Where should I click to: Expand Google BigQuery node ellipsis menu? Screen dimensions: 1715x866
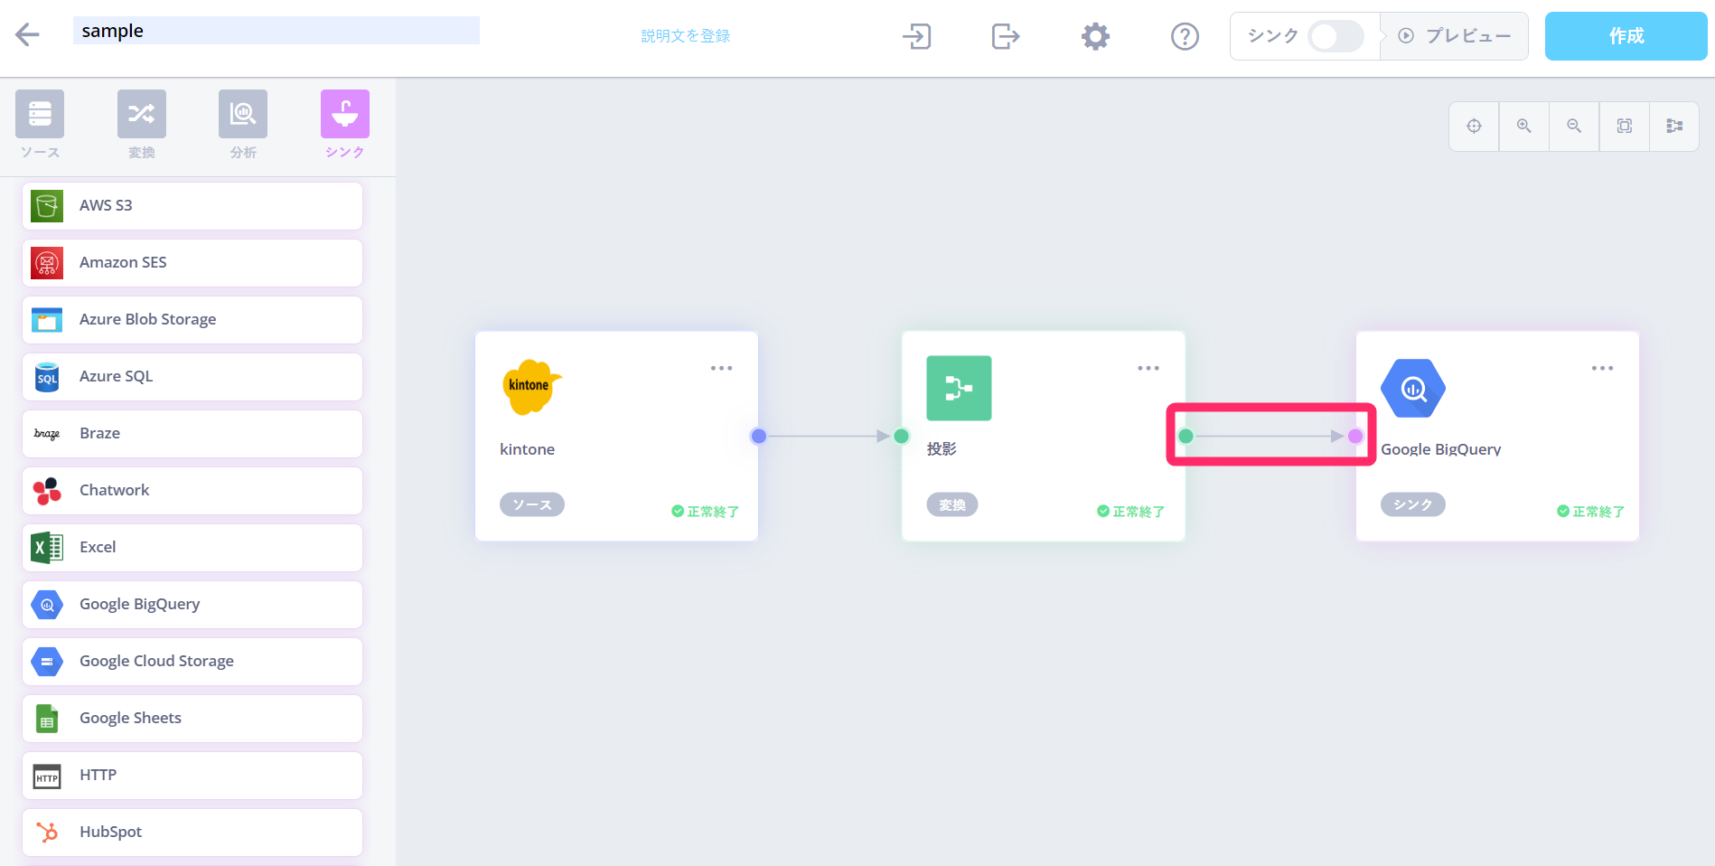(x=1602, y=368)
